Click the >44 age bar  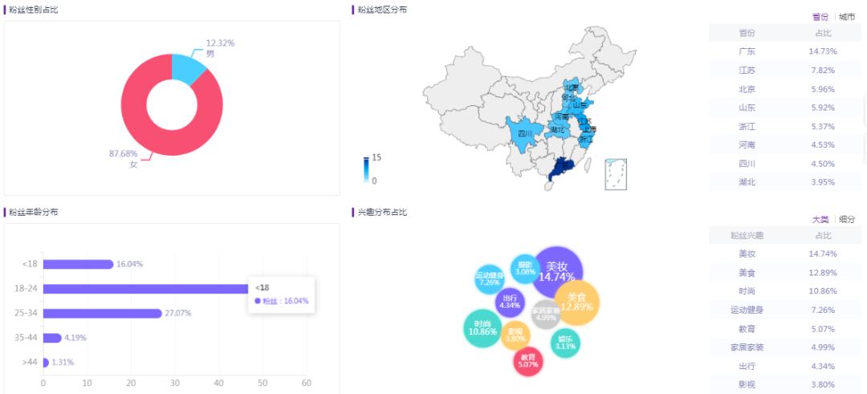coord(46,362)
